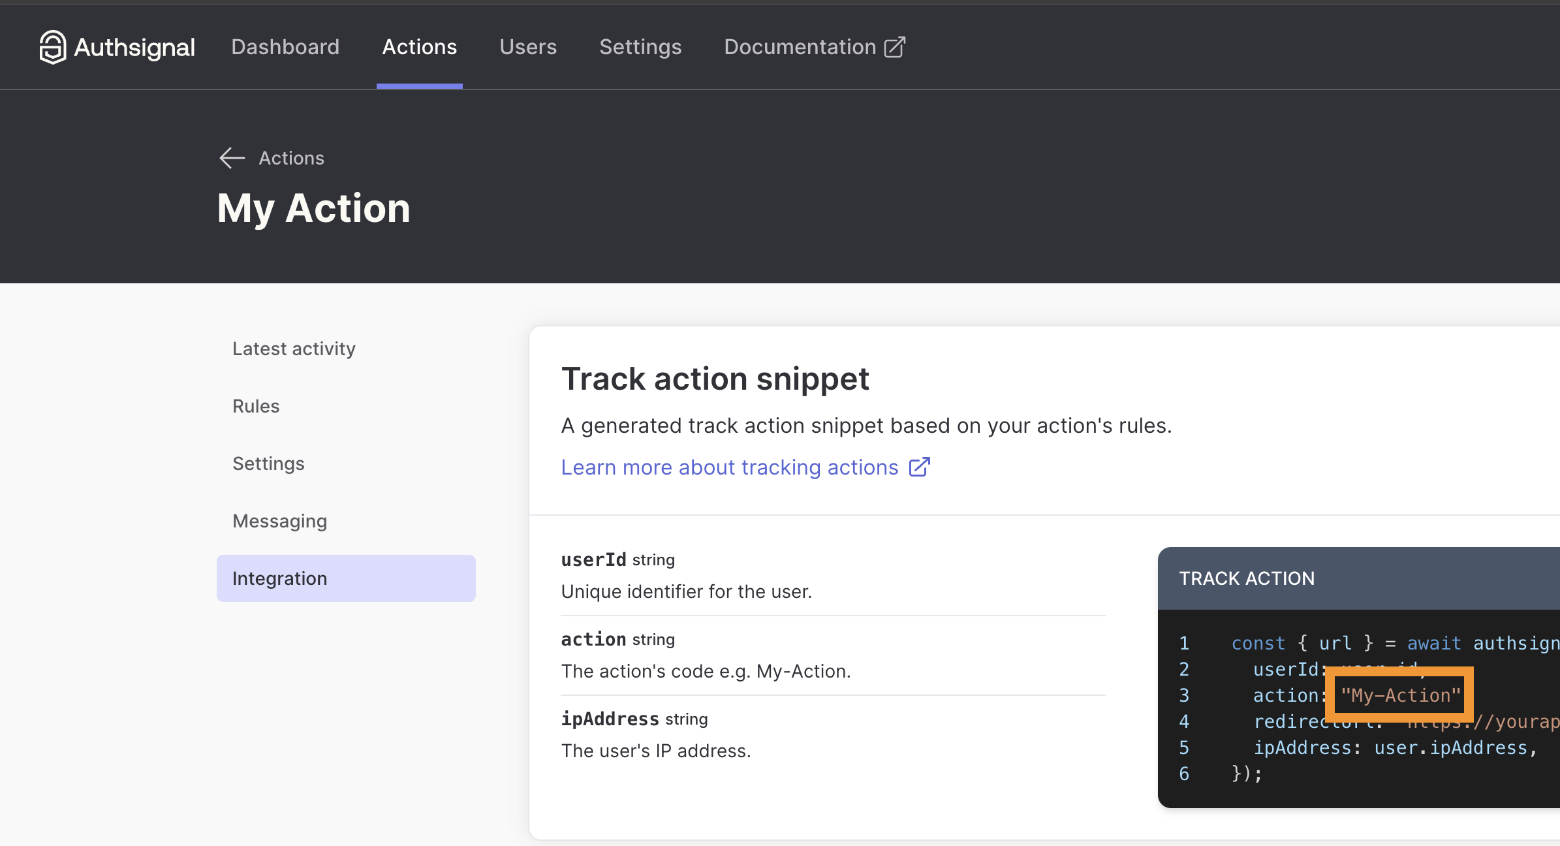Click the "My-Action" string in the code
This screenshot has height=846, width=1560.
(x=1401, y=696)
